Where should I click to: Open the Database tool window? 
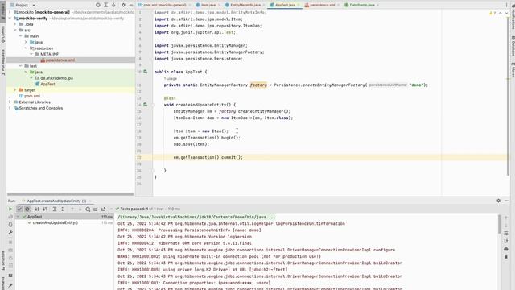click(x=513, y=46)
